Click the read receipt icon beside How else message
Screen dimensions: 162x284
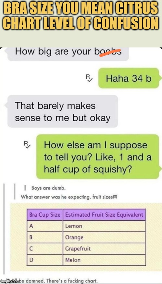pyautogui.click(x=27, y=145)
